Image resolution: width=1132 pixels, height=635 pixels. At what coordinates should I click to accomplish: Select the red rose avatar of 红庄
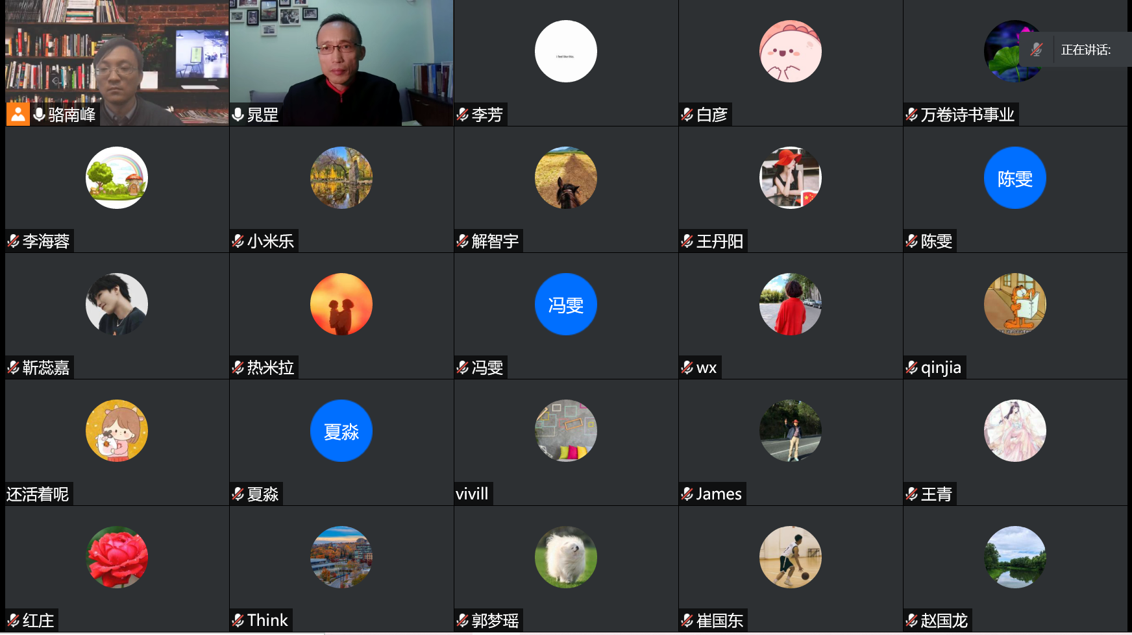pyautogui.click(x=117, y=557)
